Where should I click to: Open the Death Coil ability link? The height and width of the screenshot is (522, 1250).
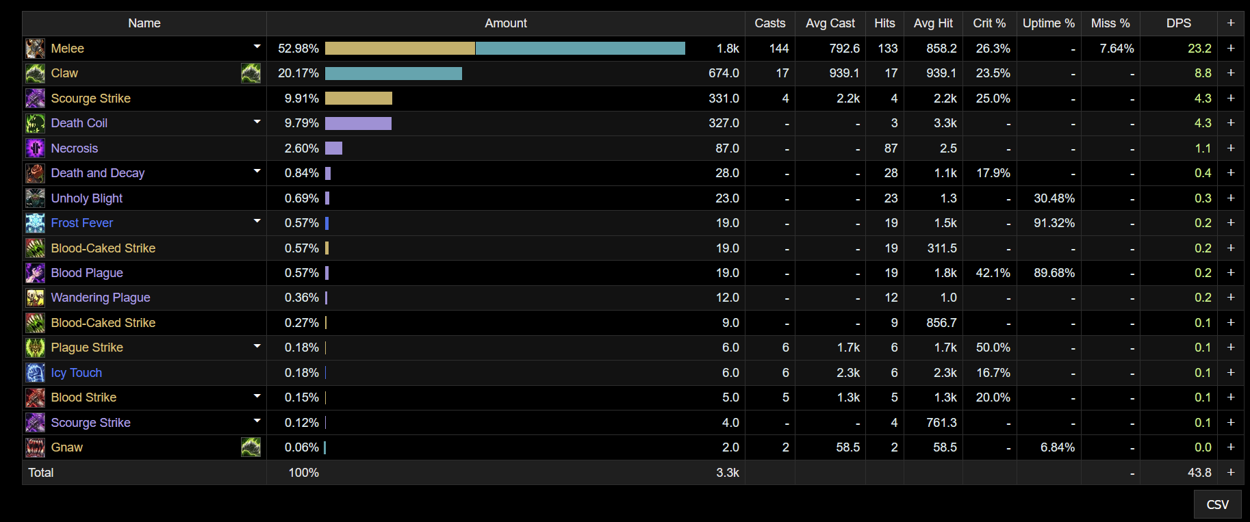[x=79, y=123]
